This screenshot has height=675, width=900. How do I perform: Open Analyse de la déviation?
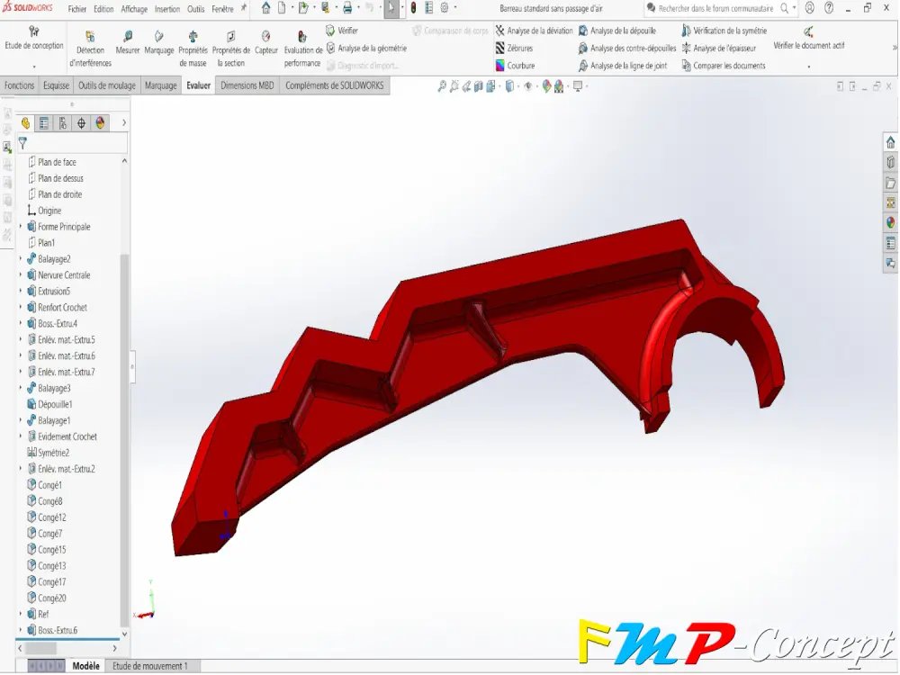tap(534, 31)
